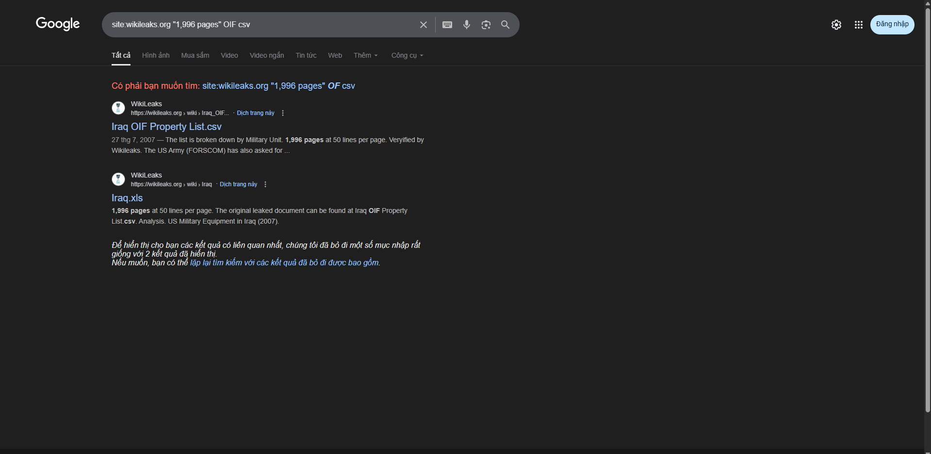Click URL wikileaks.org › wiki › Iraq
This screenshot has height=454, width=931.
point(171,184)
